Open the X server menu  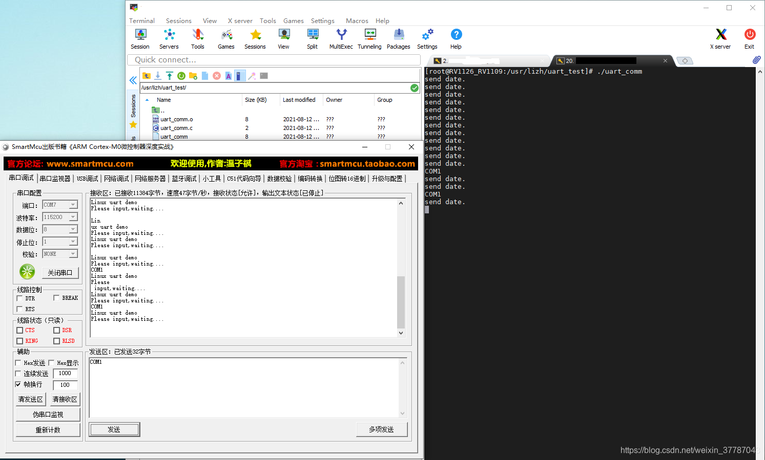[x=240, y=21]
